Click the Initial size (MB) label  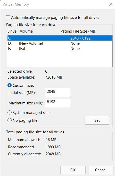click(22, 93)
